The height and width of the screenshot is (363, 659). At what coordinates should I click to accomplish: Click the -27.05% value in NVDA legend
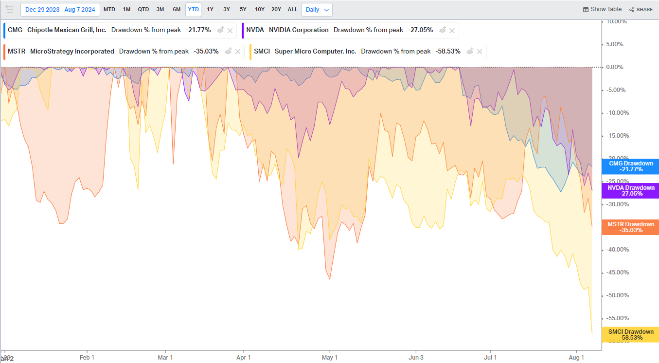[420, 30]
